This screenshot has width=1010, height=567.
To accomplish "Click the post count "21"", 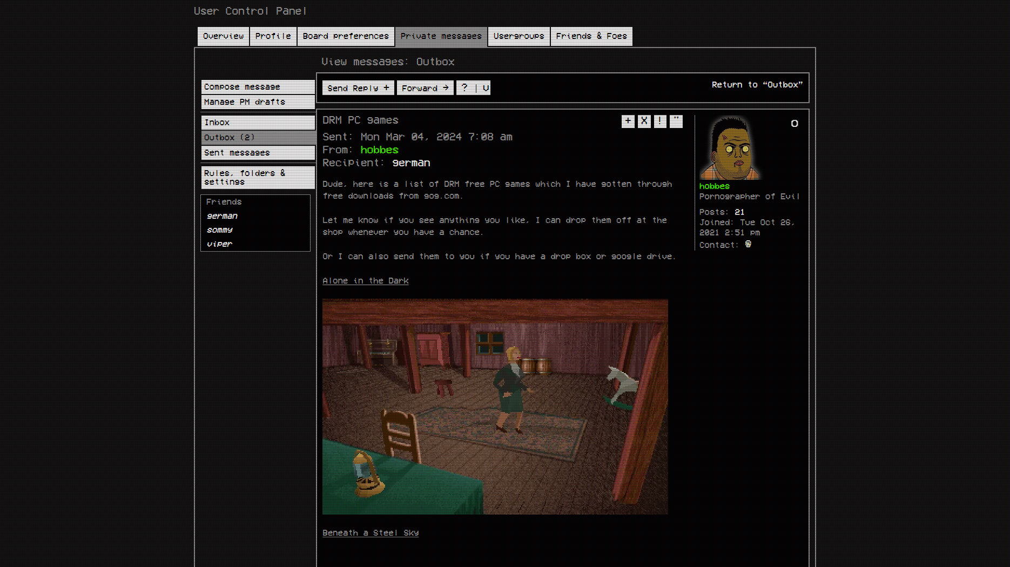I will (x=739, y=212).
